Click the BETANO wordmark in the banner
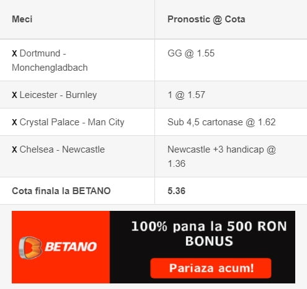Image resolution: width=307 pixels, height=289 pixels. (71, 247)
